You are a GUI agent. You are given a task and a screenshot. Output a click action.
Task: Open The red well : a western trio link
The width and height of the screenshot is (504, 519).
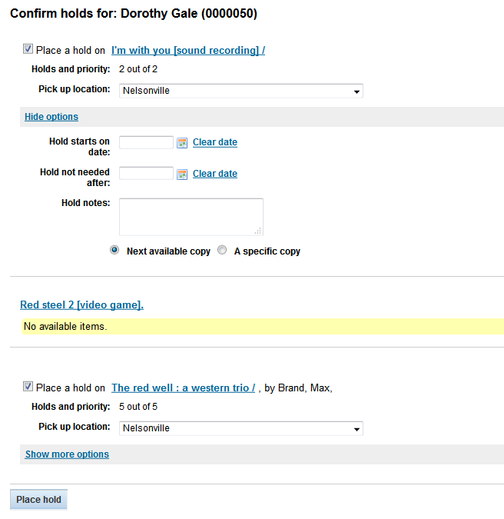click(183, 388)
